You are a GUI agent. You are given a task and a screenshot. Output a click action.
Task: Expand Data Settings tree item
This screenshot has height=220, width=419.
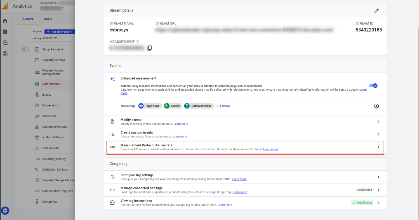pyautogui.click(x=43, y=137)
